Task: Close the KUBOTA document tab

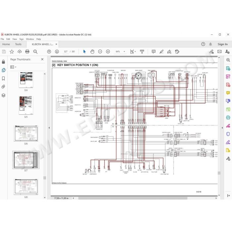Action: pos(56,44)
